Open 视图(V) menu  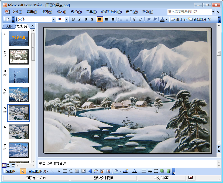[x=47, y=12]
